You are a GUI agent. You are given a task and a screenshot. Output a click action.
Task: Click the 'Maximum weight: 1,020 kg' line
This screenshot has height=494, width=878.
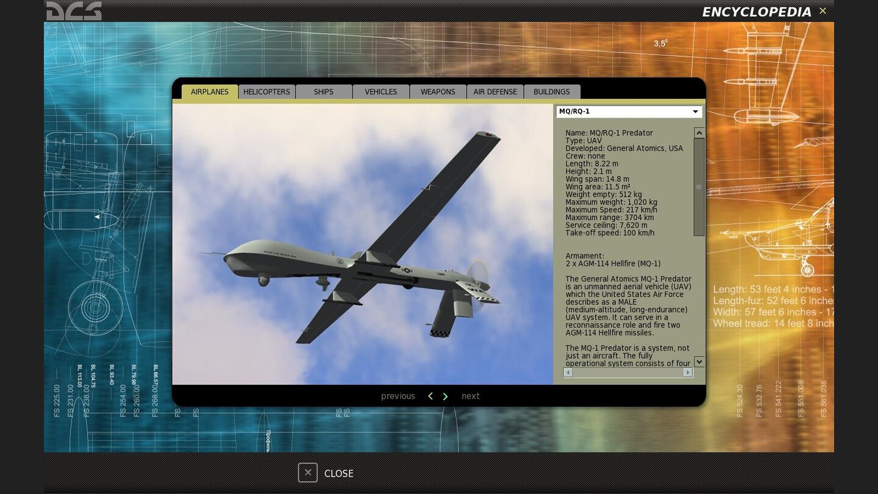(x=612, y=202)
